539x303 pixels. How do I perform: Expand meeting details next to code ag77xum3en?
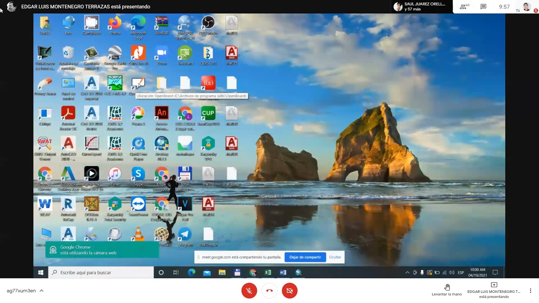(x=41, y=290)
